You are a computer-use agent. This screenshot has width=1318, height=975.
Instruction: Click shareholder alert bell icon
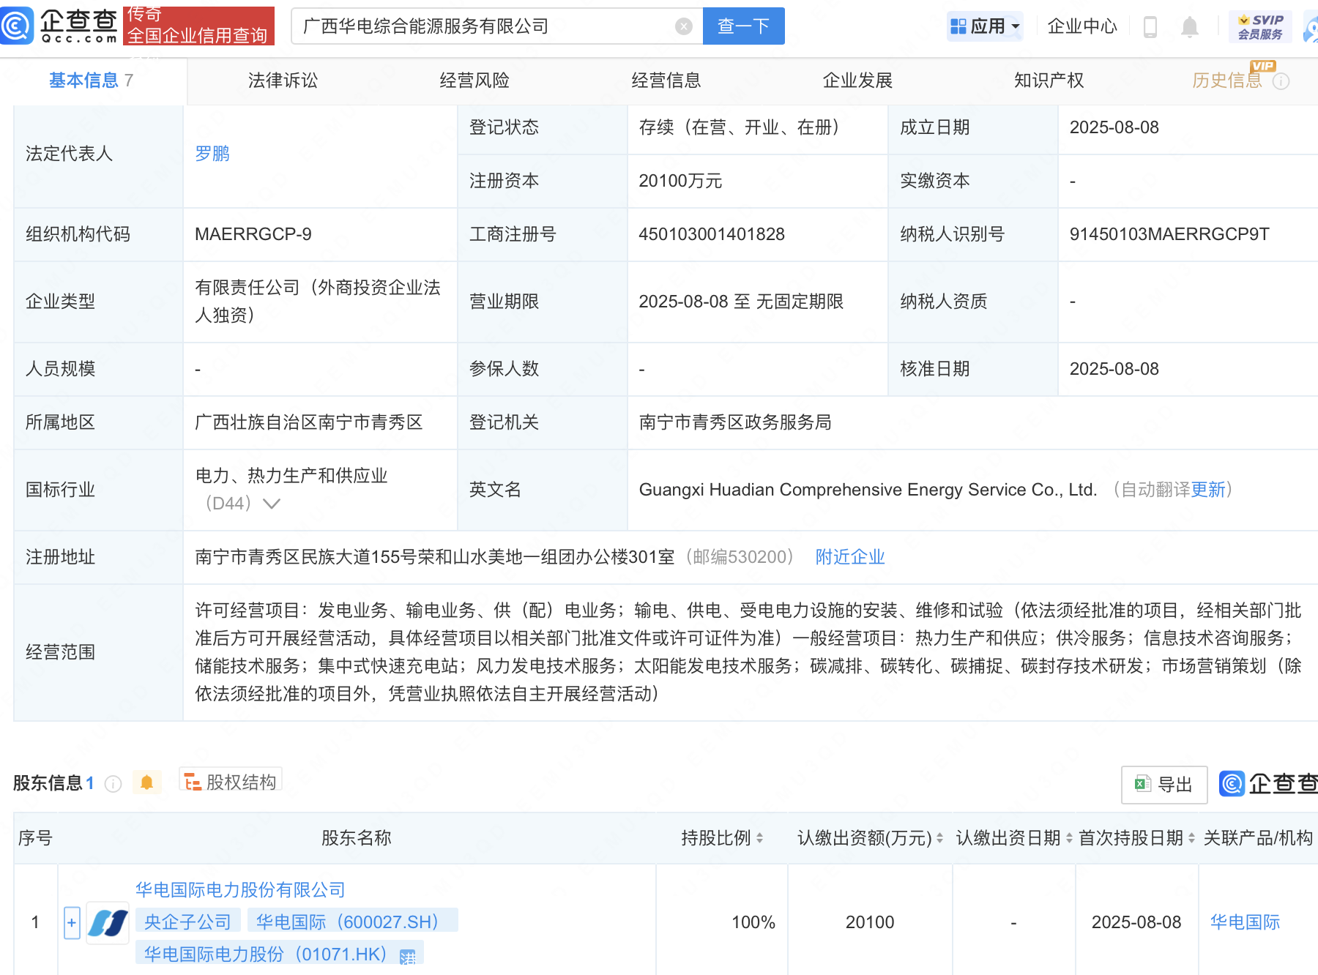point(146,782)
